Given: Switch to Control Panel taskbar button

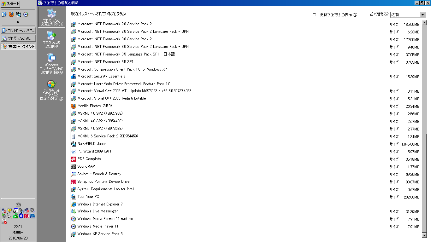Looking at the screenshot, I should [18, 31].
